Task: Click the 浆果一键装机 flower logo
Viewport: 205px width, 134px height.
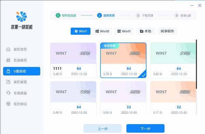Action: [22, 17]
